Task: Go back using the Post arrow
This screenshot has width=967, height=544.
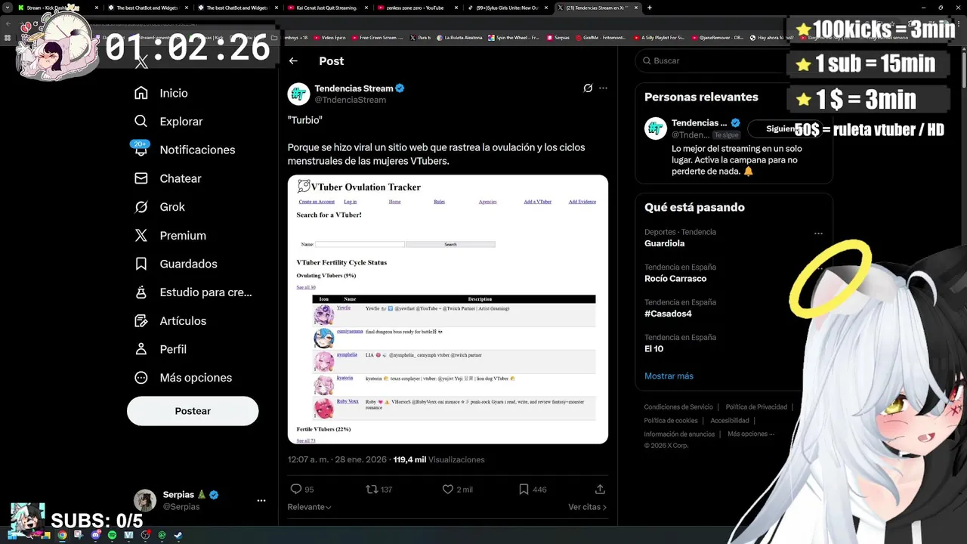Action: [293, 61]
